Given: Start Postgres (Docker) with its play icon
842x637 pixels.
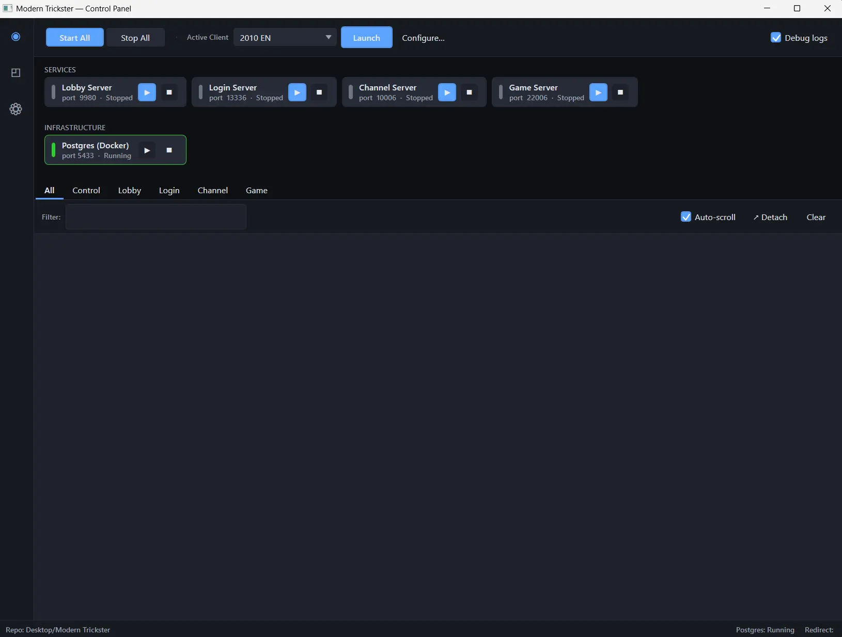Looking at the screenshot, I should [147, 150].
